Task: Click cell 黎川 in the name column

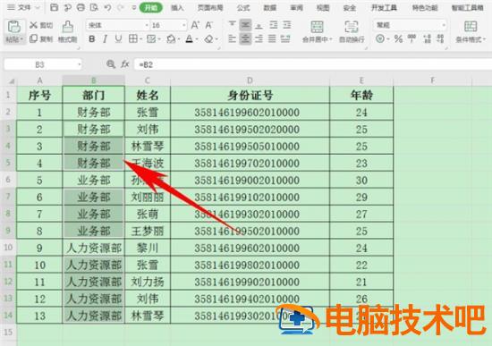Action: point(148,248)
